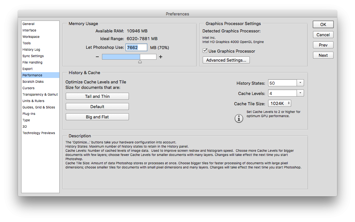Click the plus icon beside memory slider
This screenshot has width=355, height=222.
coord(161,57)
